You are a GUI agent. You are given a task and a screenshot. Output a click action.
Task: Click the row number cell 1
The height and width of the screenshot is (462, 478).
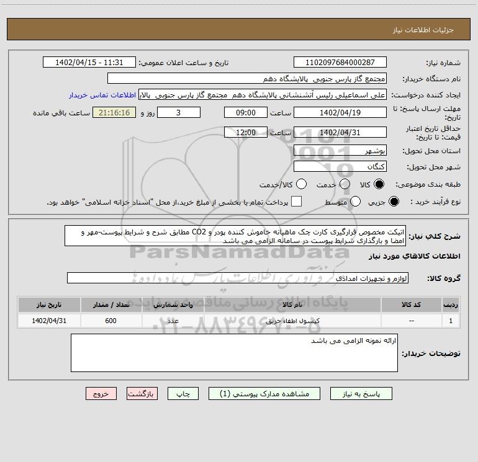click(451, 321)
